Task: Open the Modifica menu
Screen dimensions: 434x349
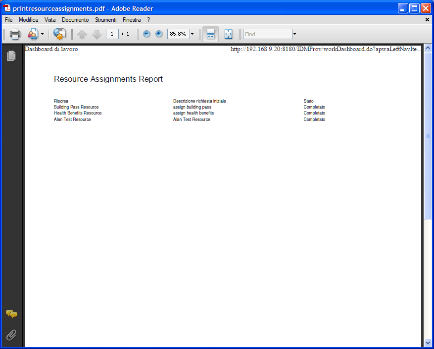Action: pos(29,20)
